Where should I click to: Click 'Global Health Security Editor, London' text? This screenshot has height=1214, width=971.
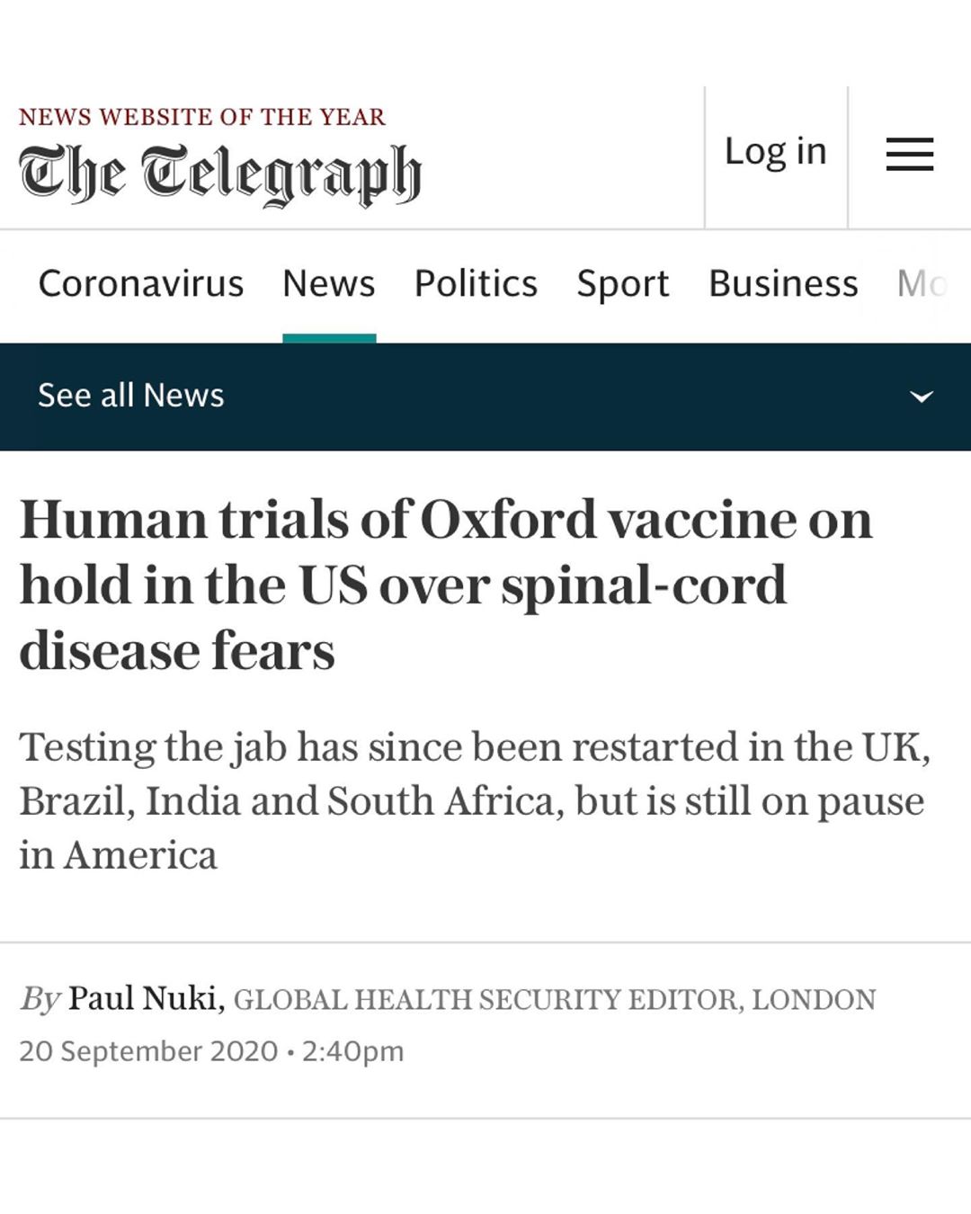554,1000
